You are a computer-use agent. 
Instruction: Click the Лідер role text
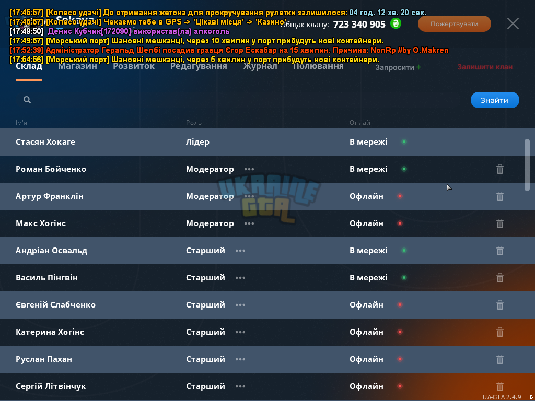(197, 142)
